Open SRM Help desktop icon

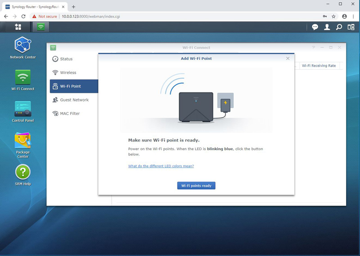click(22, 172)
